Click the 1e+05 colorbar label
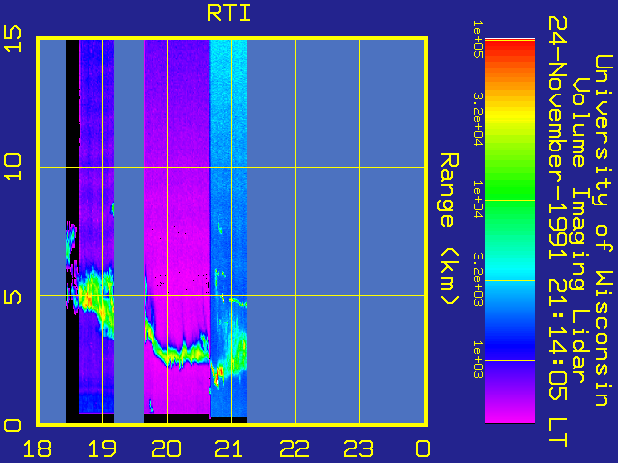 pos(478,40)
